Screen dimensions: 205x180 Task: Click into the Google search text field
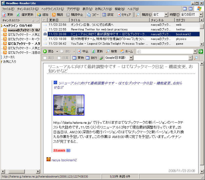[x=161, y=58]
